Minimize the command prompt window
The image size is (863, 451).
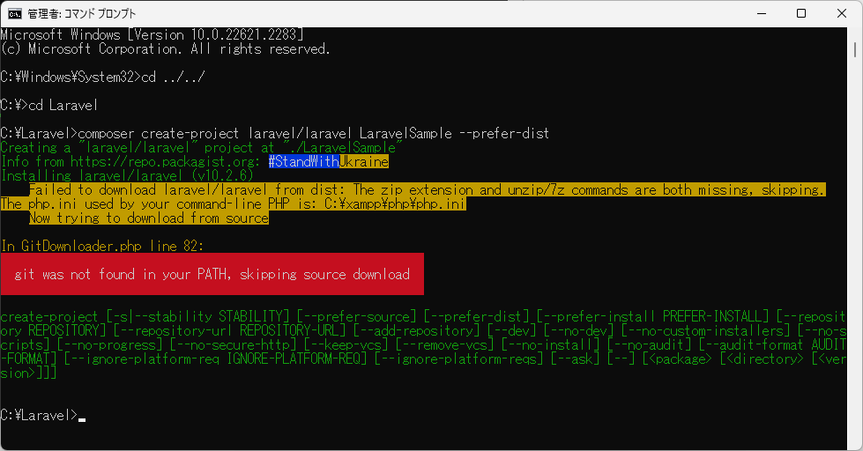(762, 14)
